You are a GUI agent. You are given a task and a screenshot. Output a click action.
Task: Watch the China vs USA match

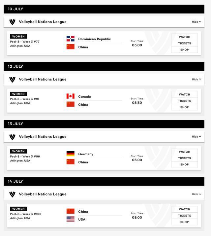(185, 209)
